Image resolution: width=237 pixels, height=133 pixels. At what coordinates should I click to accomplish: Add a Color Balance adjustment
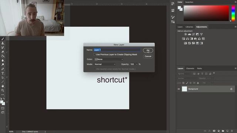click(x=187, y=39)
